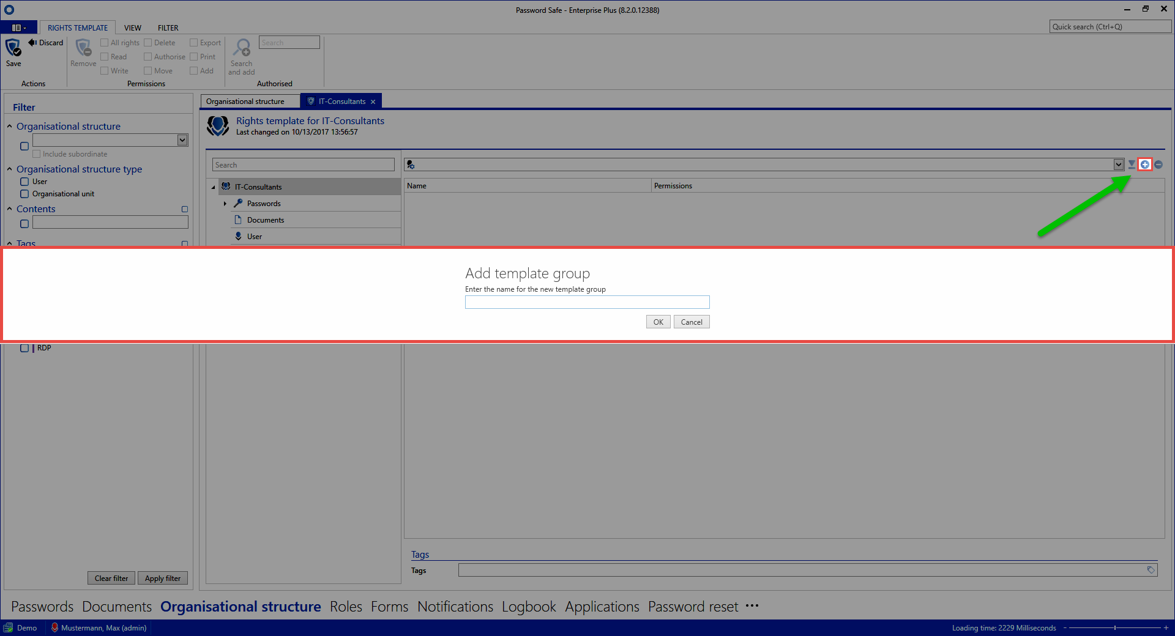Open the Logbook module
This screenshot has width=1175, height=636.
coord(529,607)
